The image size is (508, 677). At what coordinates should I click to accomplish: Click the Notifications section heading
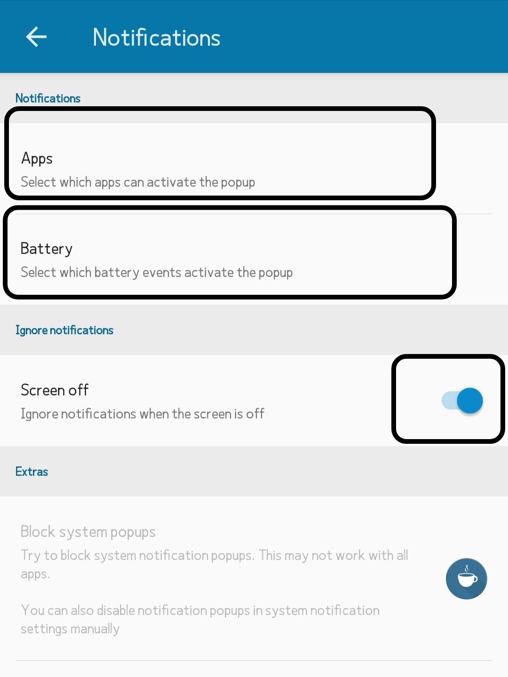pyautogui.click(x=48, y=98)
